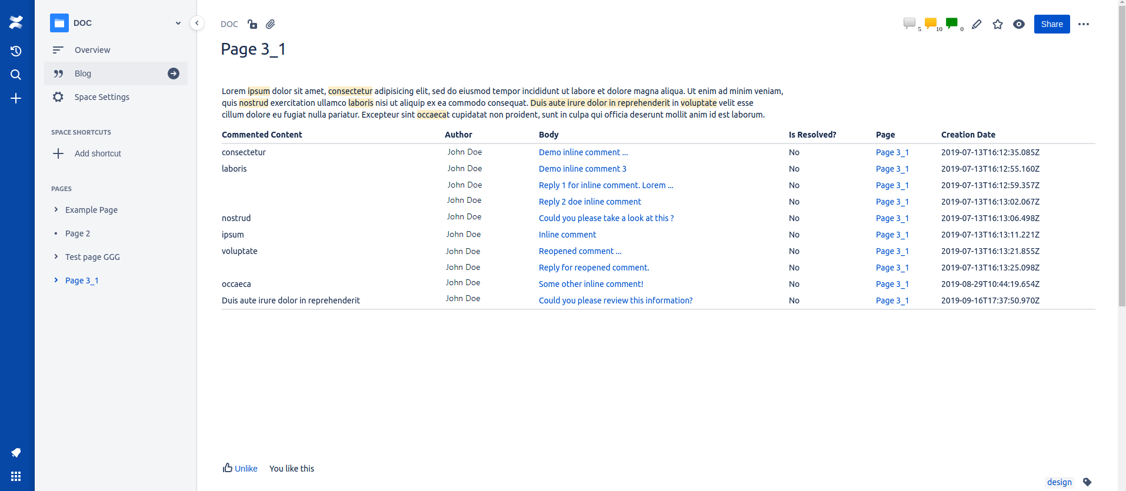Click DOC breadcrumb link

pos(229,24)
